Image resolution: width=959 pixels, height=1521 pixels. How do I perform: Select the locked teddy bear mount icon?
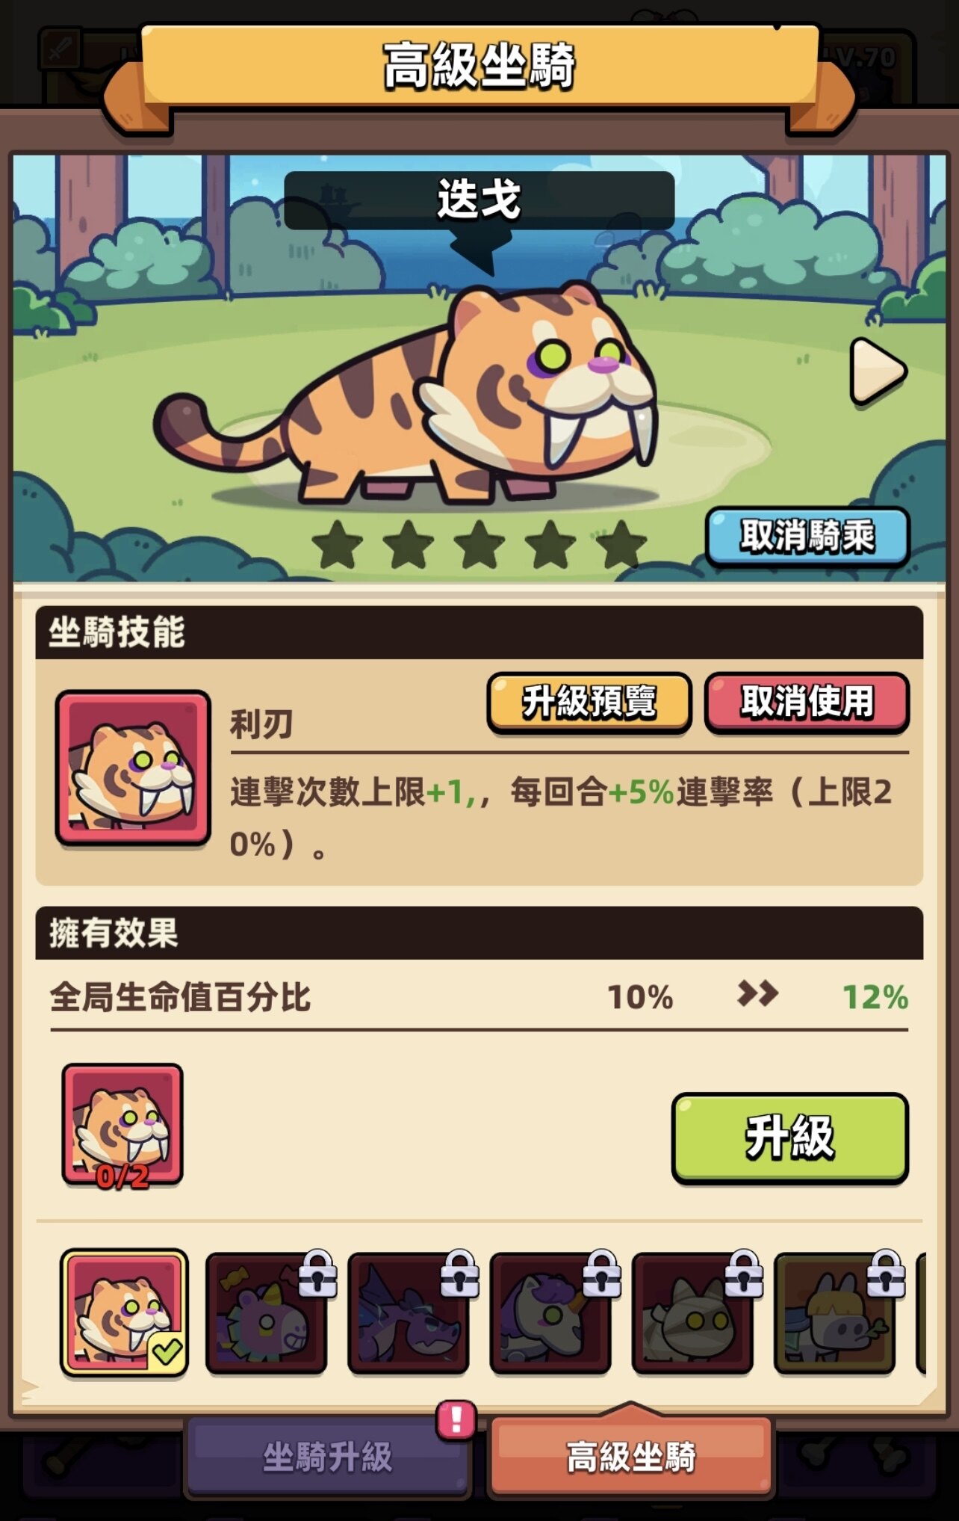(267, 1314)
